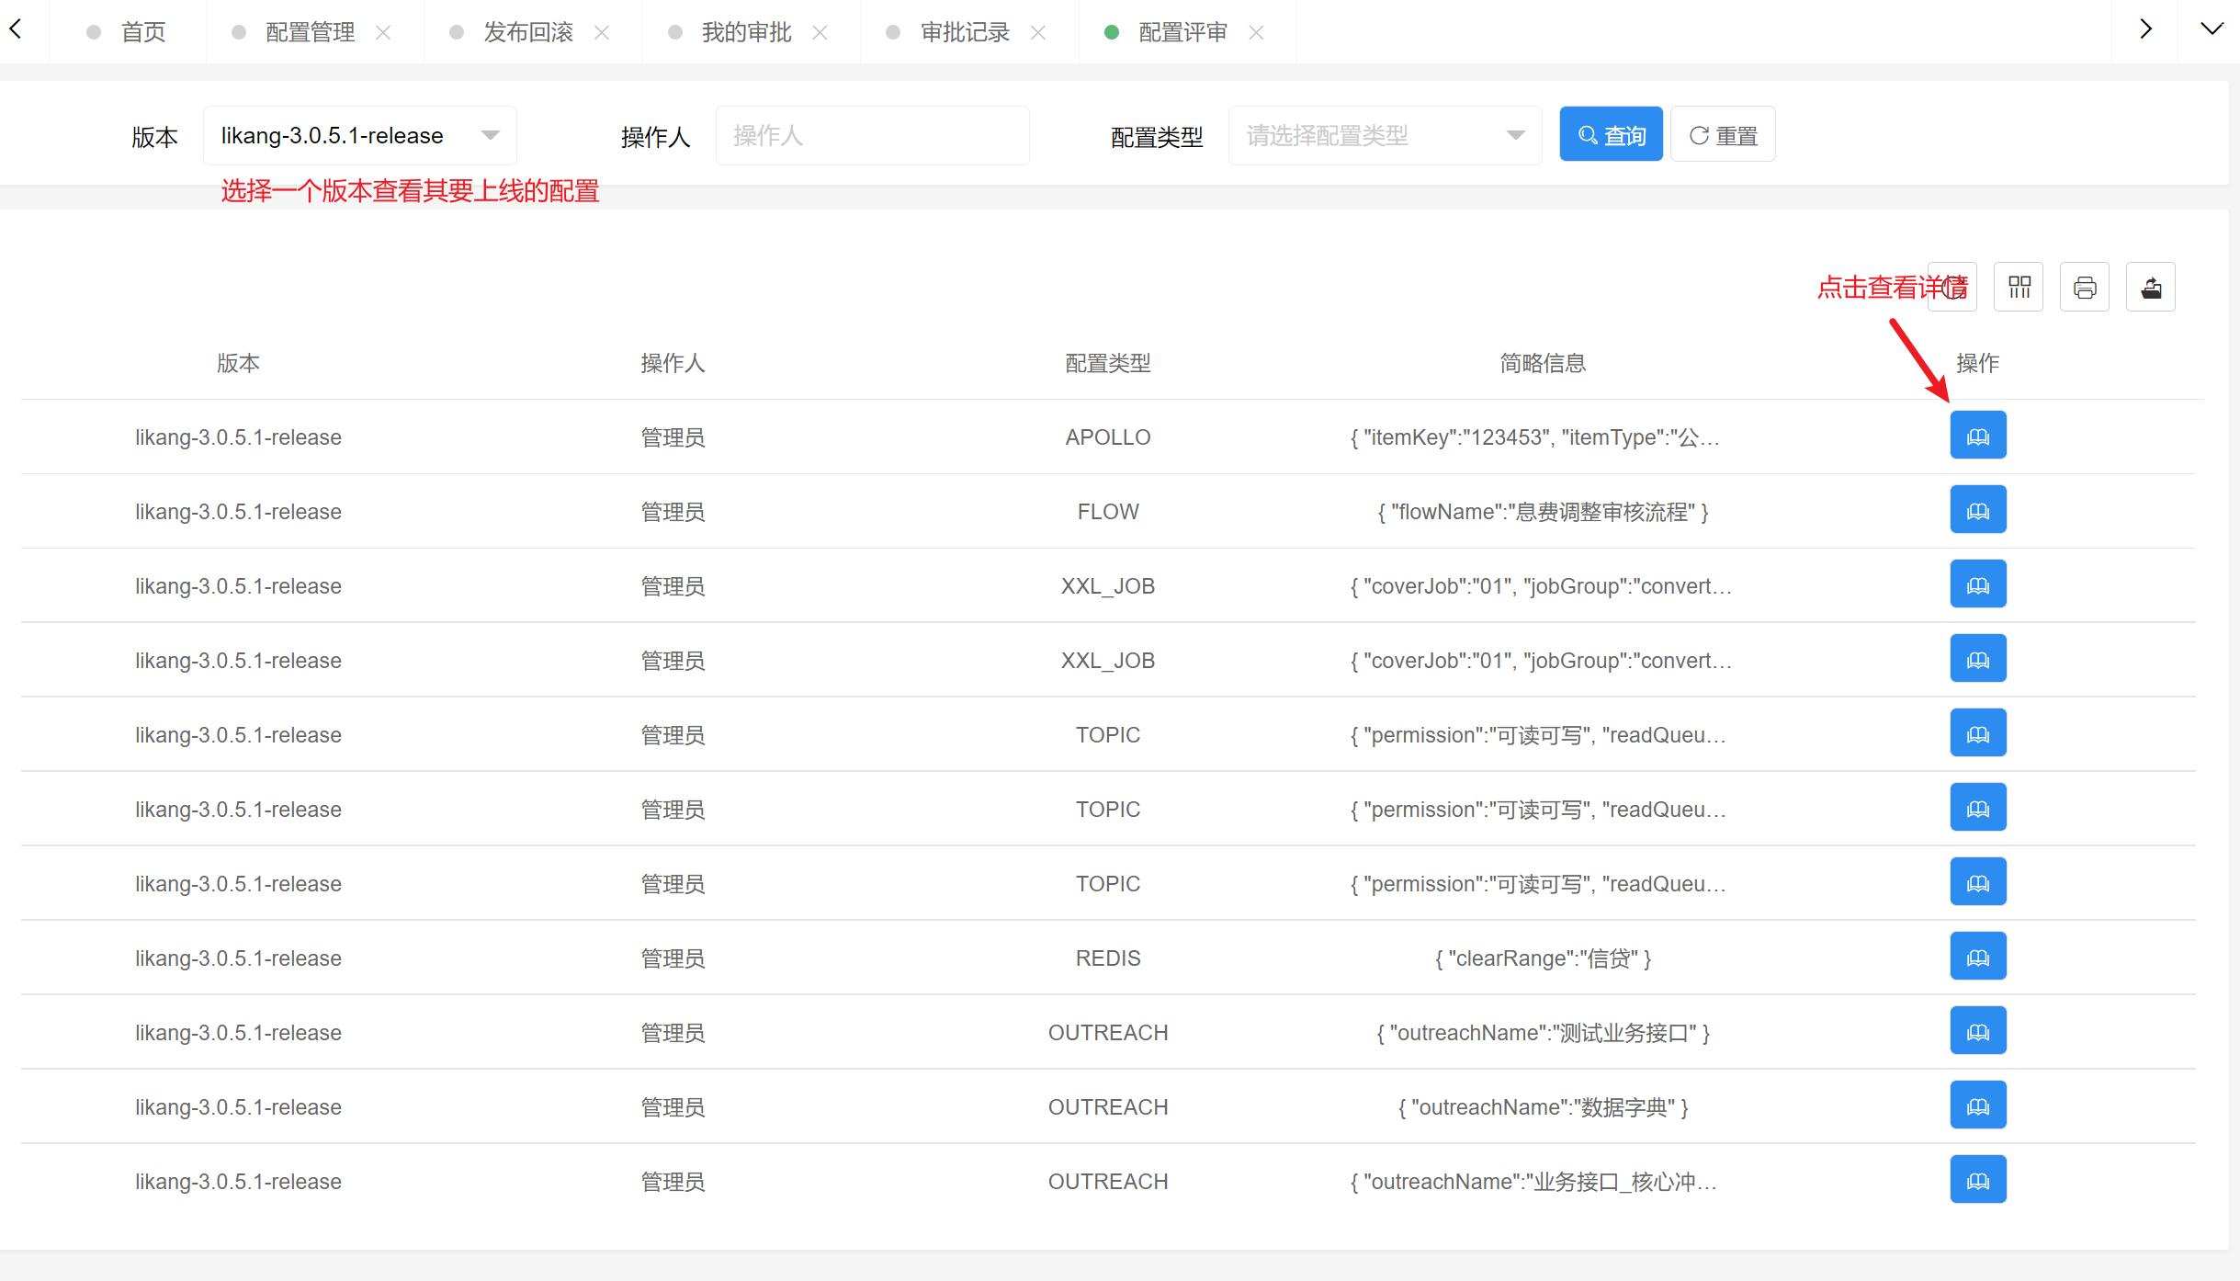
Task: Open details for OUTREACH 数据字典 row
Action: 1977,1105
